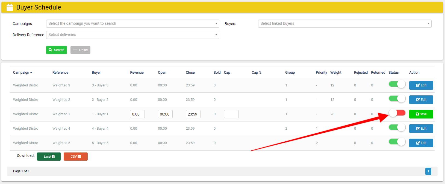This screenshot has height=184, width=445.
Task: Click the 'Page 1 of 1' text
Action: [21, 171]
